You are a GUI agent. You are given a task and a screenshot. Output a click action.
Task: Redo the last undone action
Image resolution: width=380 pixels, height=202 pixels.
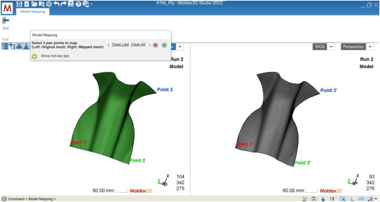[x=64, y=4]
